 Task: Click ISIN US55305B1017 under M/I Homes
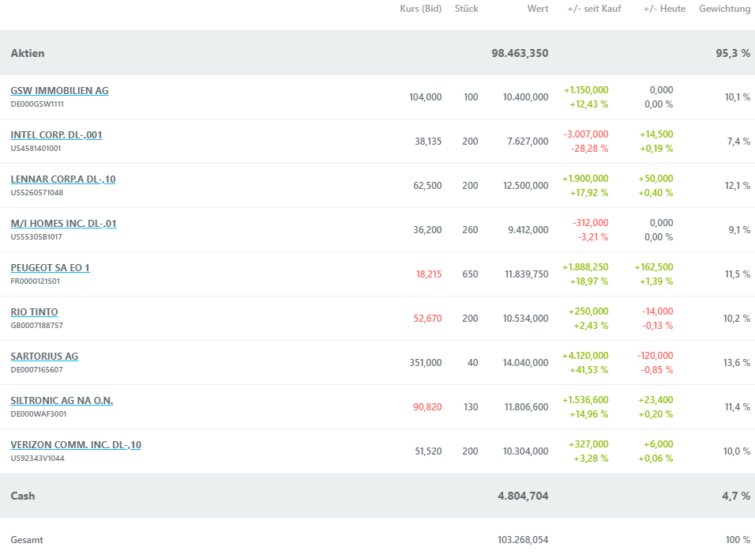click(36, 237)
